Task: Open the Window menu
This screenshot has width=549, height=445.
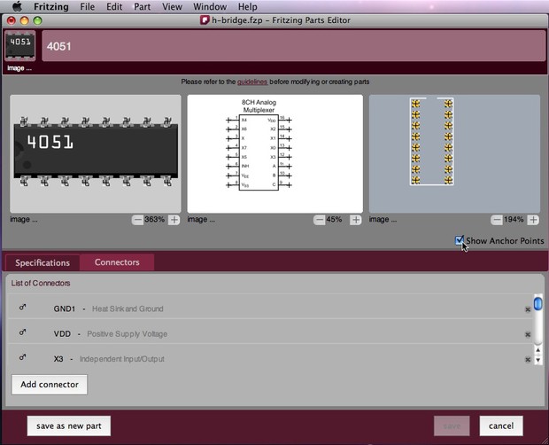Action: click(210, 7)
